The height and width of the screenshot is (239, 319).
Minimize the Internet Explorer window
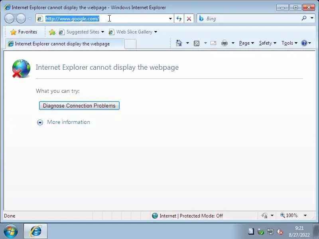(282, 8)
